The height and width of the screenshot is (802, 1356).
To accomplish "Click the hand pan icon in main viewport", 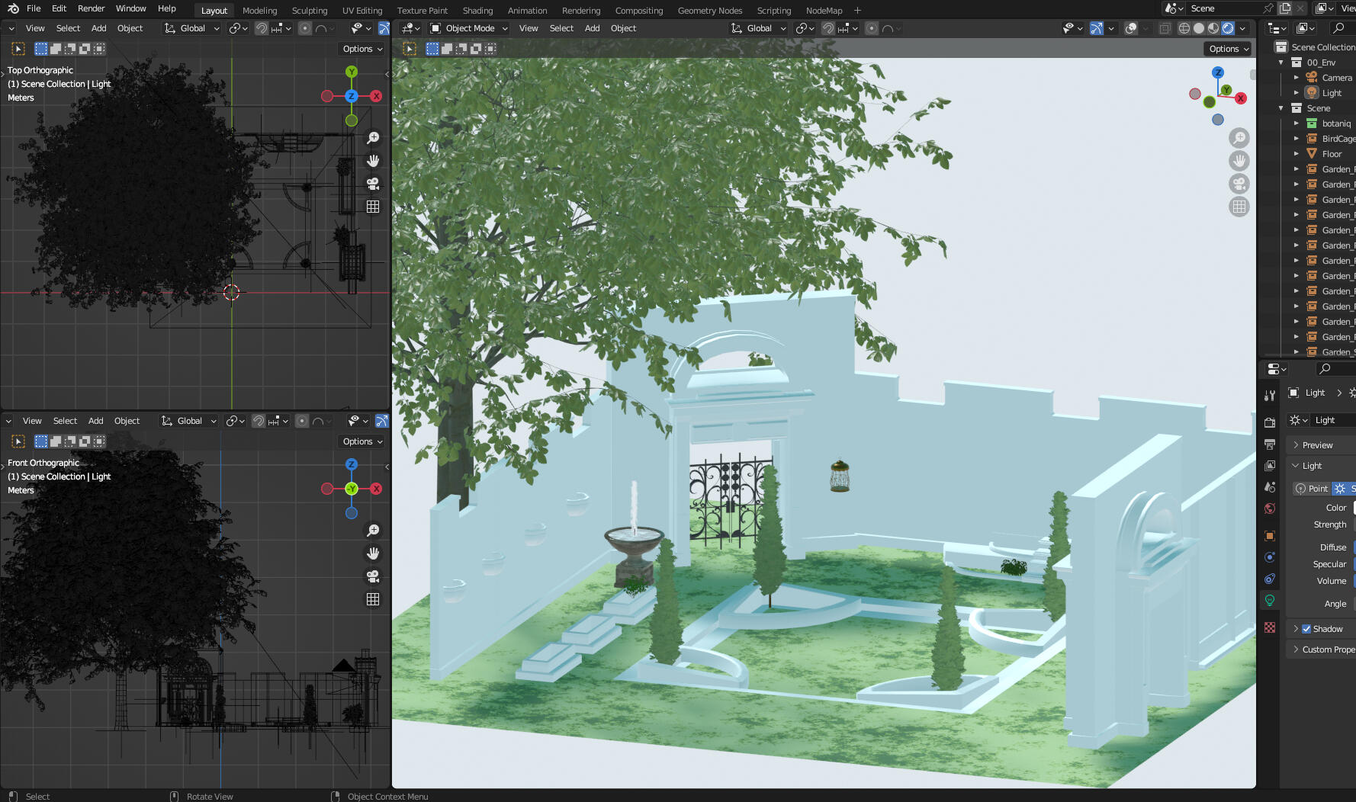I will tap(1239, 161).
